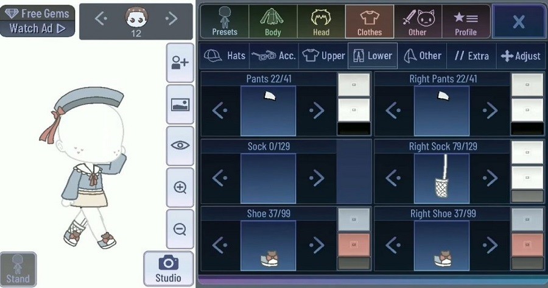This screenshot has height=288, width=548.
Task: Advance to next Shoe style
Action: pyautogui.click(x=317, y=245)
